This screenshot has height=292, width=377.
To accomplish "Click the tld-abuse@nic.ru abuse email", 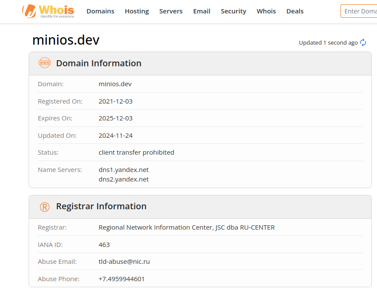I will (124, 262).
